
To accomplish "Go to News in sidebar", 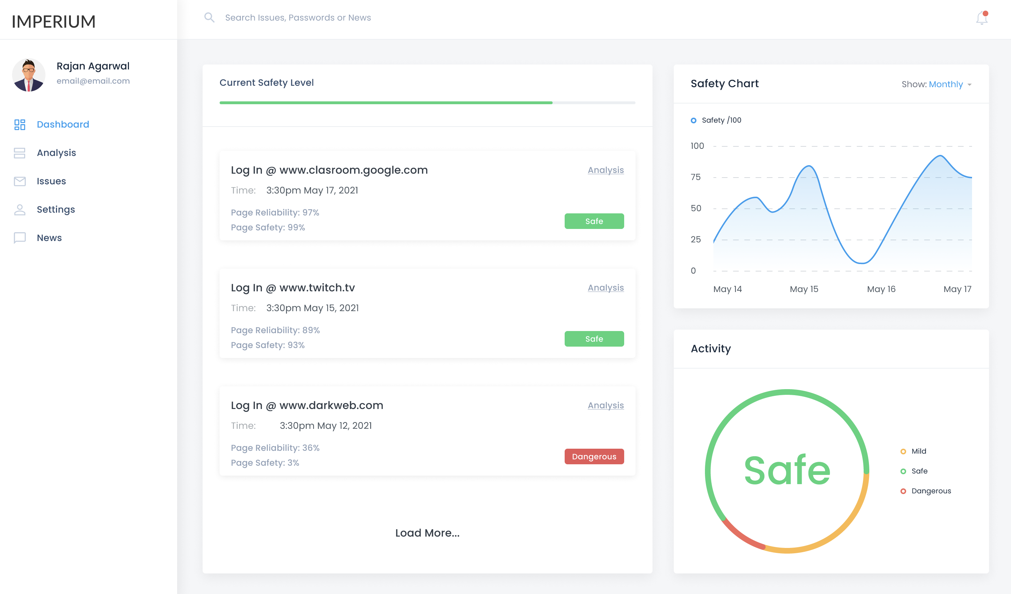I will click(x=49, y=238).
